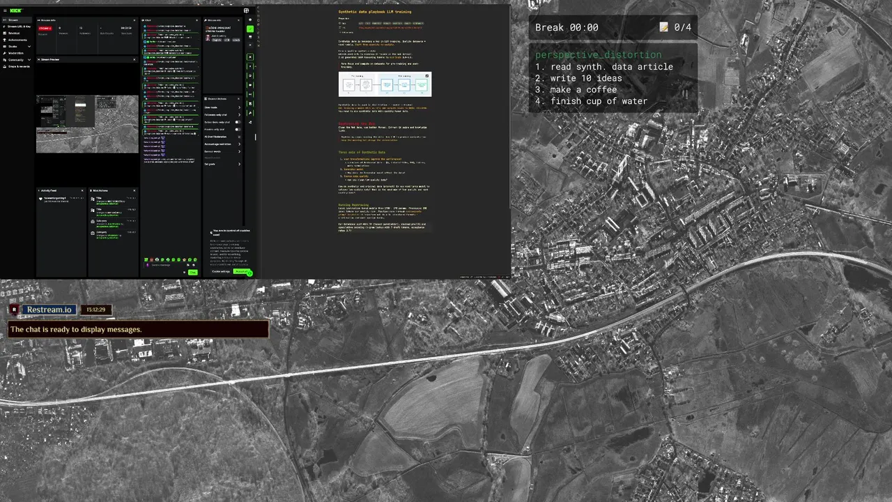Viewport: 892px width, 502px height.
Task: Click the wrench icon in right dock
Action: 250,113
